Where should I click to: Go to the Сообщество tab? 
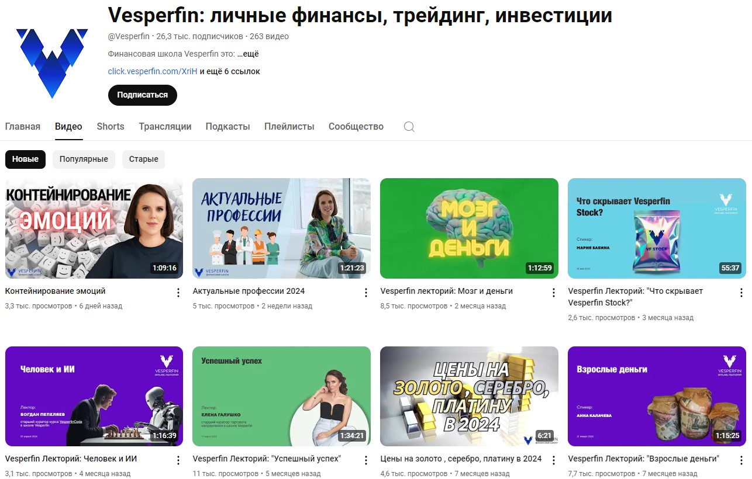pos(356,127)
